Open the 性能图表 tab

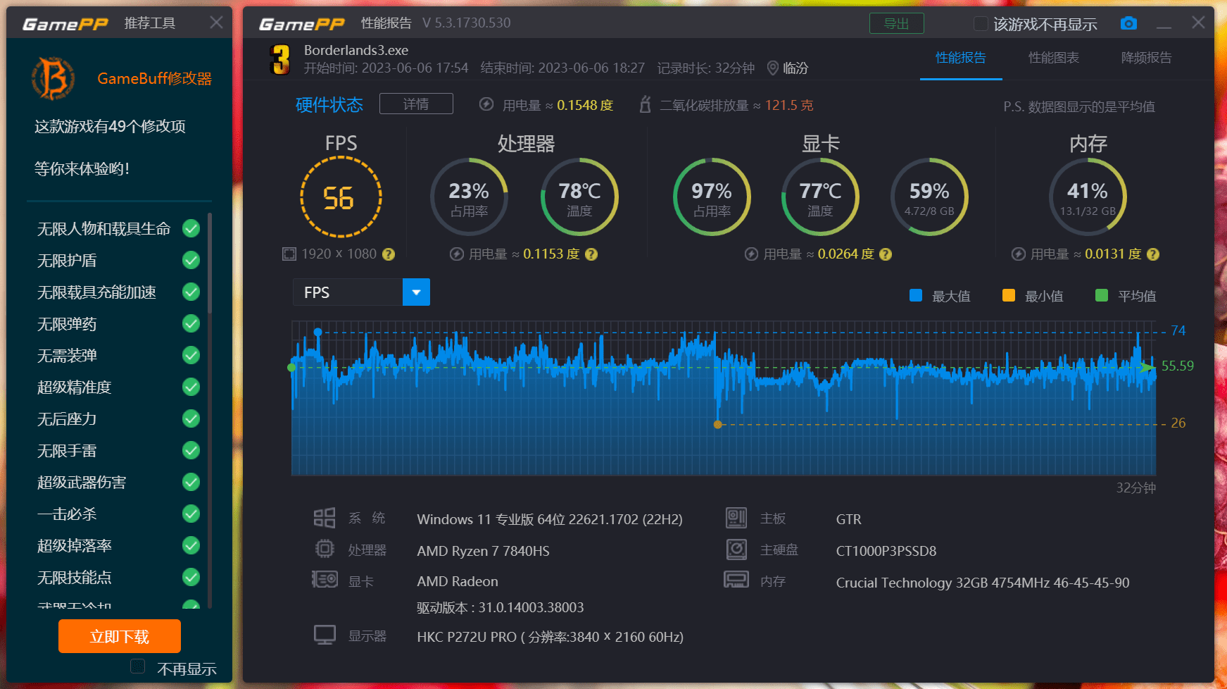pos(1054,58)
